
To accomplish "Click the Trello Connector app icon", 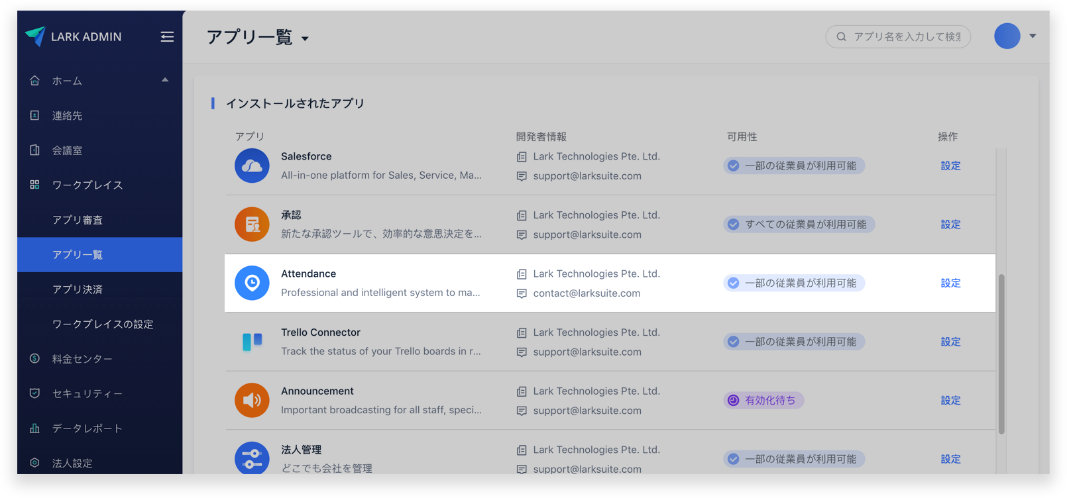I will click(x=252, y=342).
